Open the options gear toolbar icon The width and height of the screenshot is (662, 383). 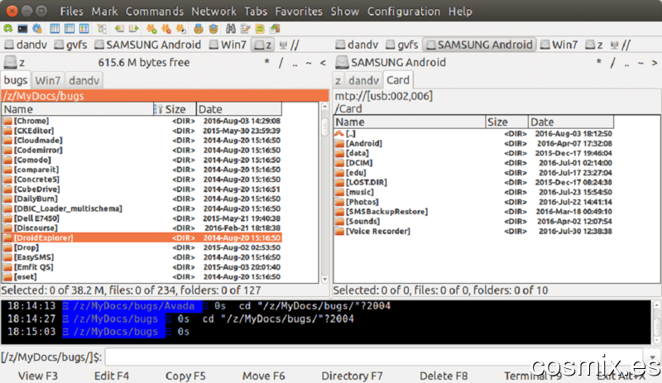[x=37, y=29]
